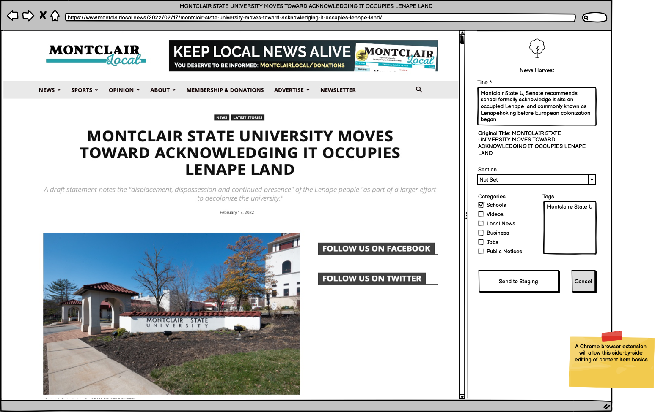Tick the Public Notices checkbox

(x=481, y=252)
